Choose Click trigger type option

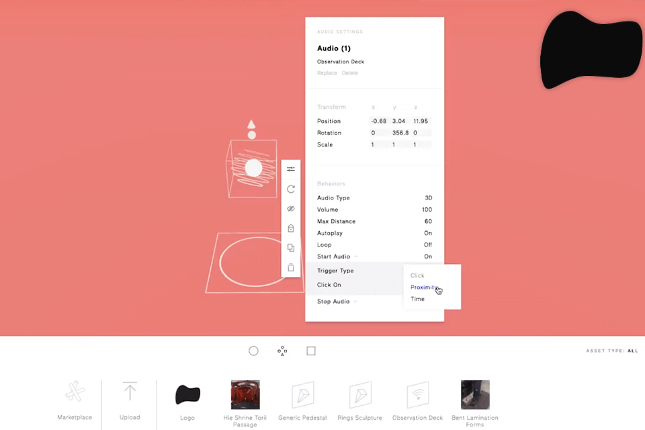coord(417,275)
